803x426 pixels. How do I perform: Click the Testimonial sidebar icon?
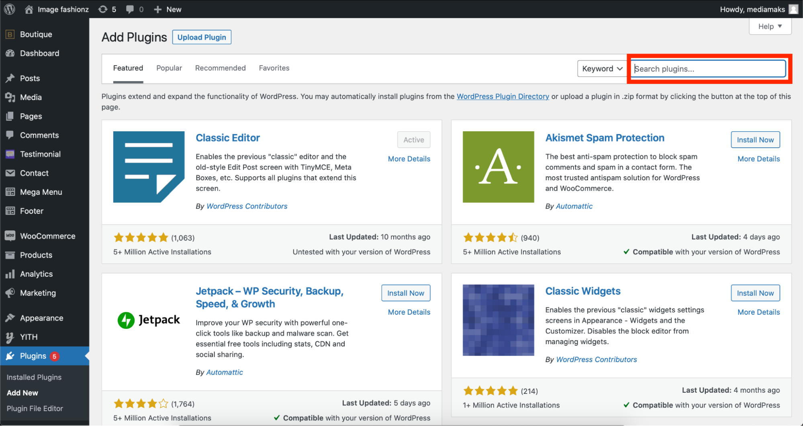10,154
